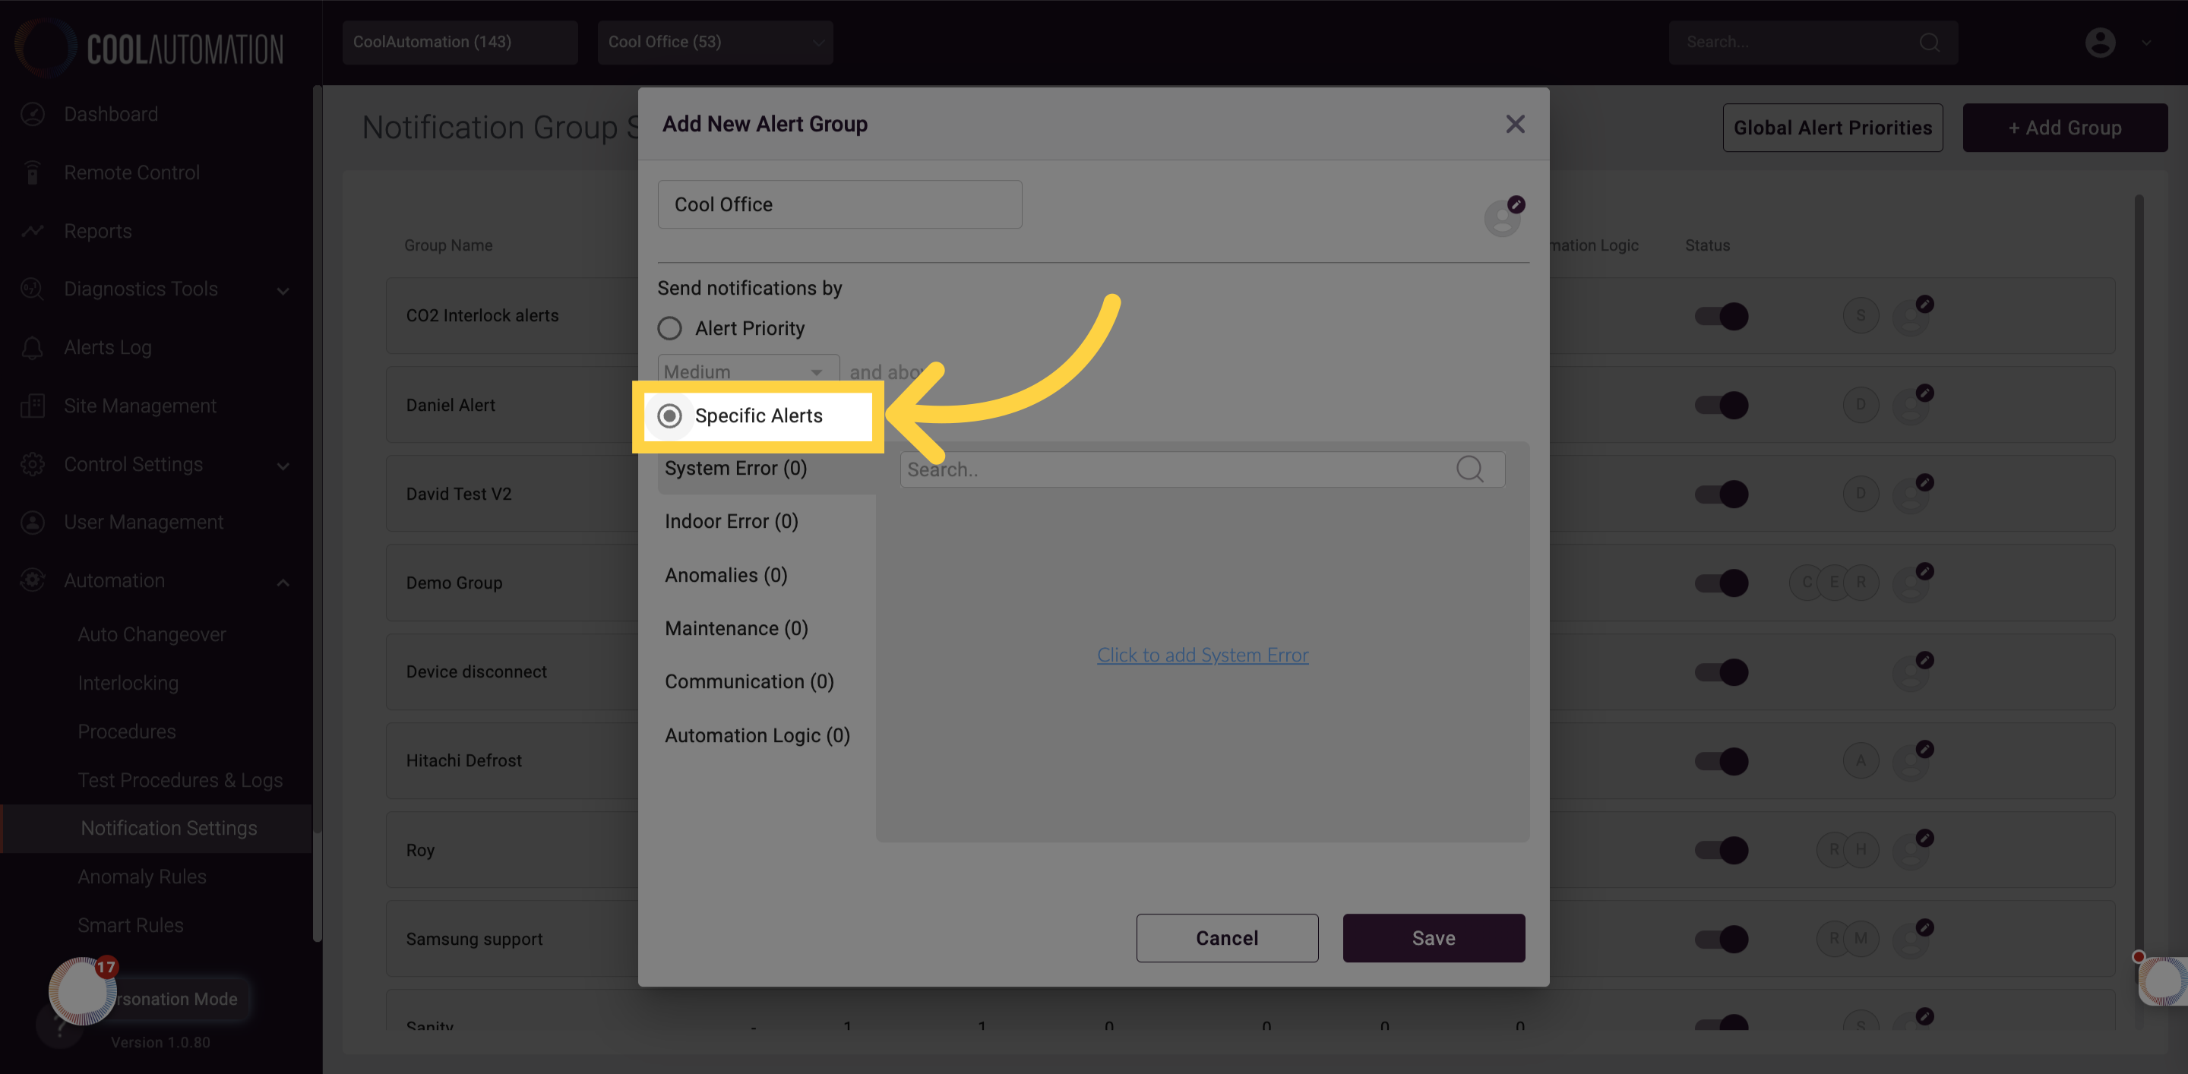
Task: Click the top bar search magnifier icon
Action: tap(1929, 43)
